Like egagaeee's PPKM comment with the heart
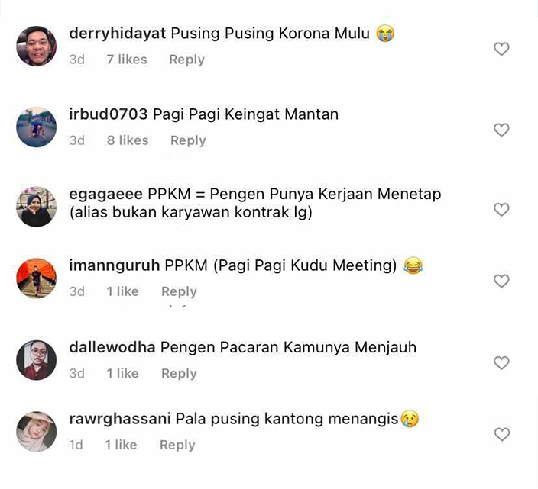Screen dimensions: 538x489 point(501,210)
